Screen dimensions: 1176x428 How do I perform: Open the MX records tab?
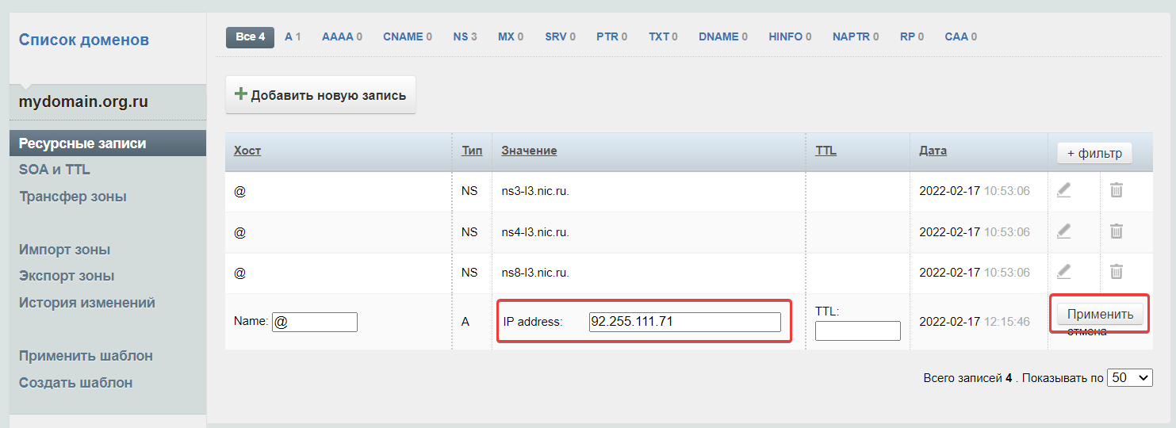511,36
